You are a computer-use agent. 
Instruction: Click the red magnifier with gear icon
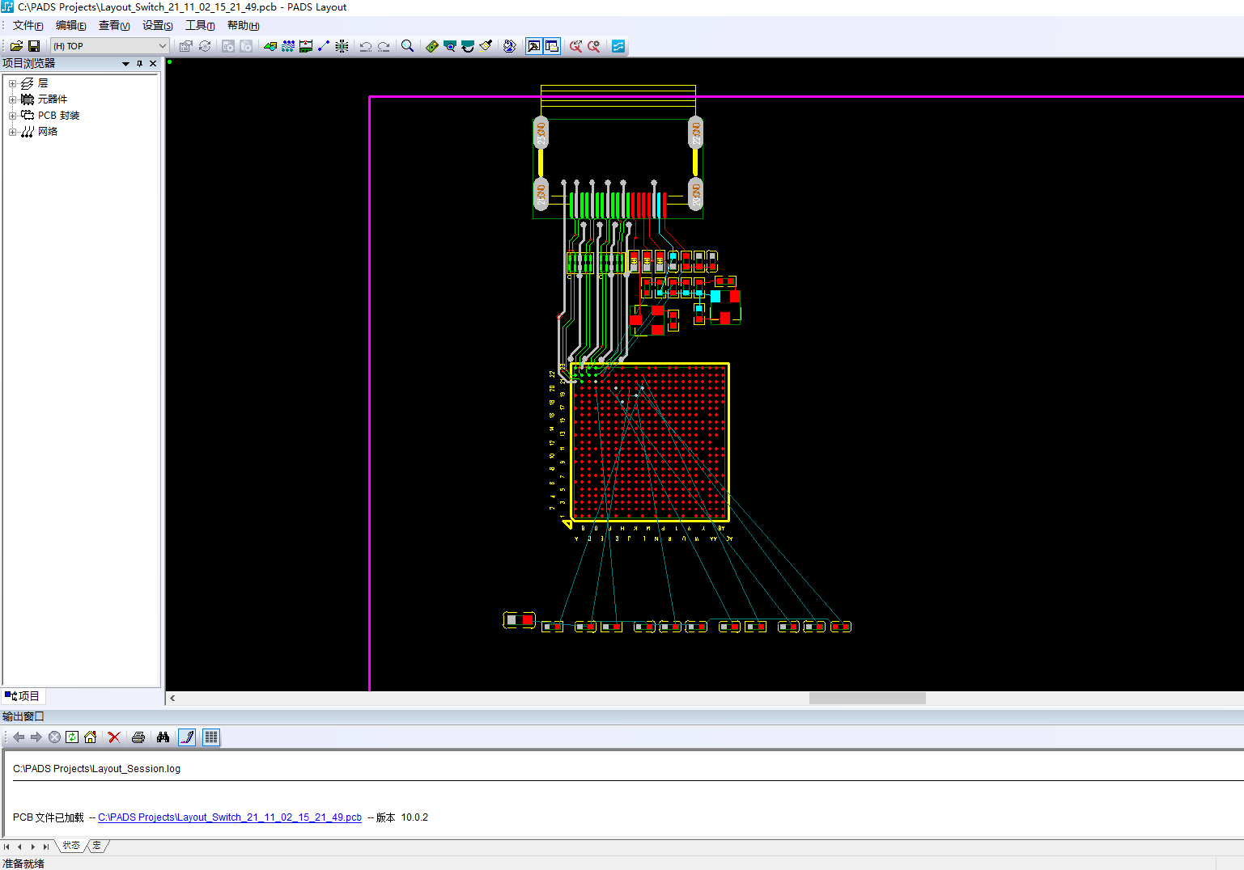594,46
